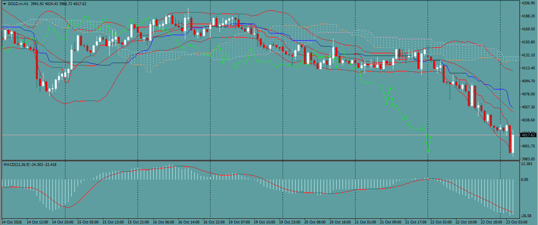Screen dimensions: 538x225
Task: Click the 20 Oct 08:00 time label
Action: tap(315, 222)
